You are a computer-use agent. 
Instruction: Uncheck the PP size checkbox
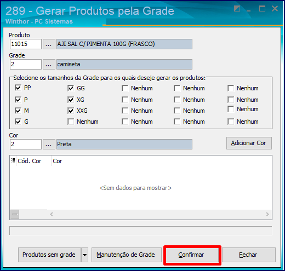coord(18,88)
